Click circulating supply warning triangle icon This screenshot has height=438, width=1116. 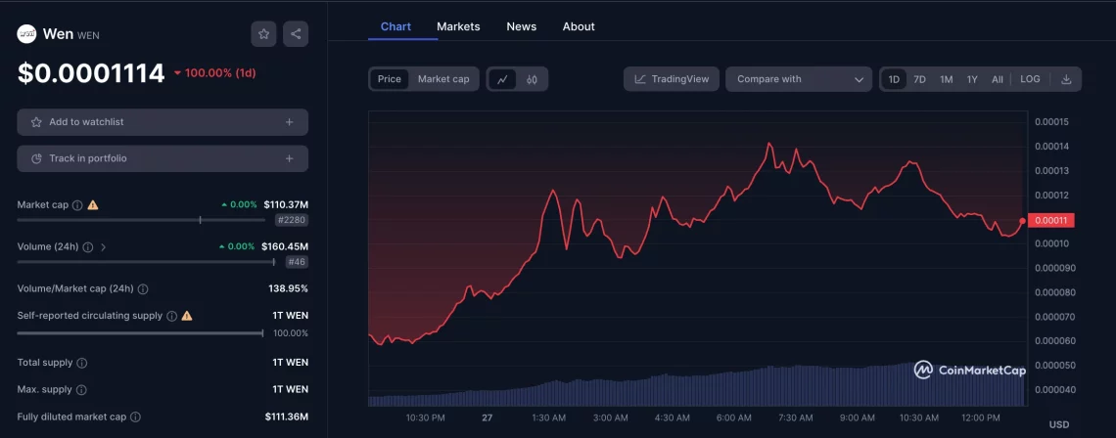point(186,316)
